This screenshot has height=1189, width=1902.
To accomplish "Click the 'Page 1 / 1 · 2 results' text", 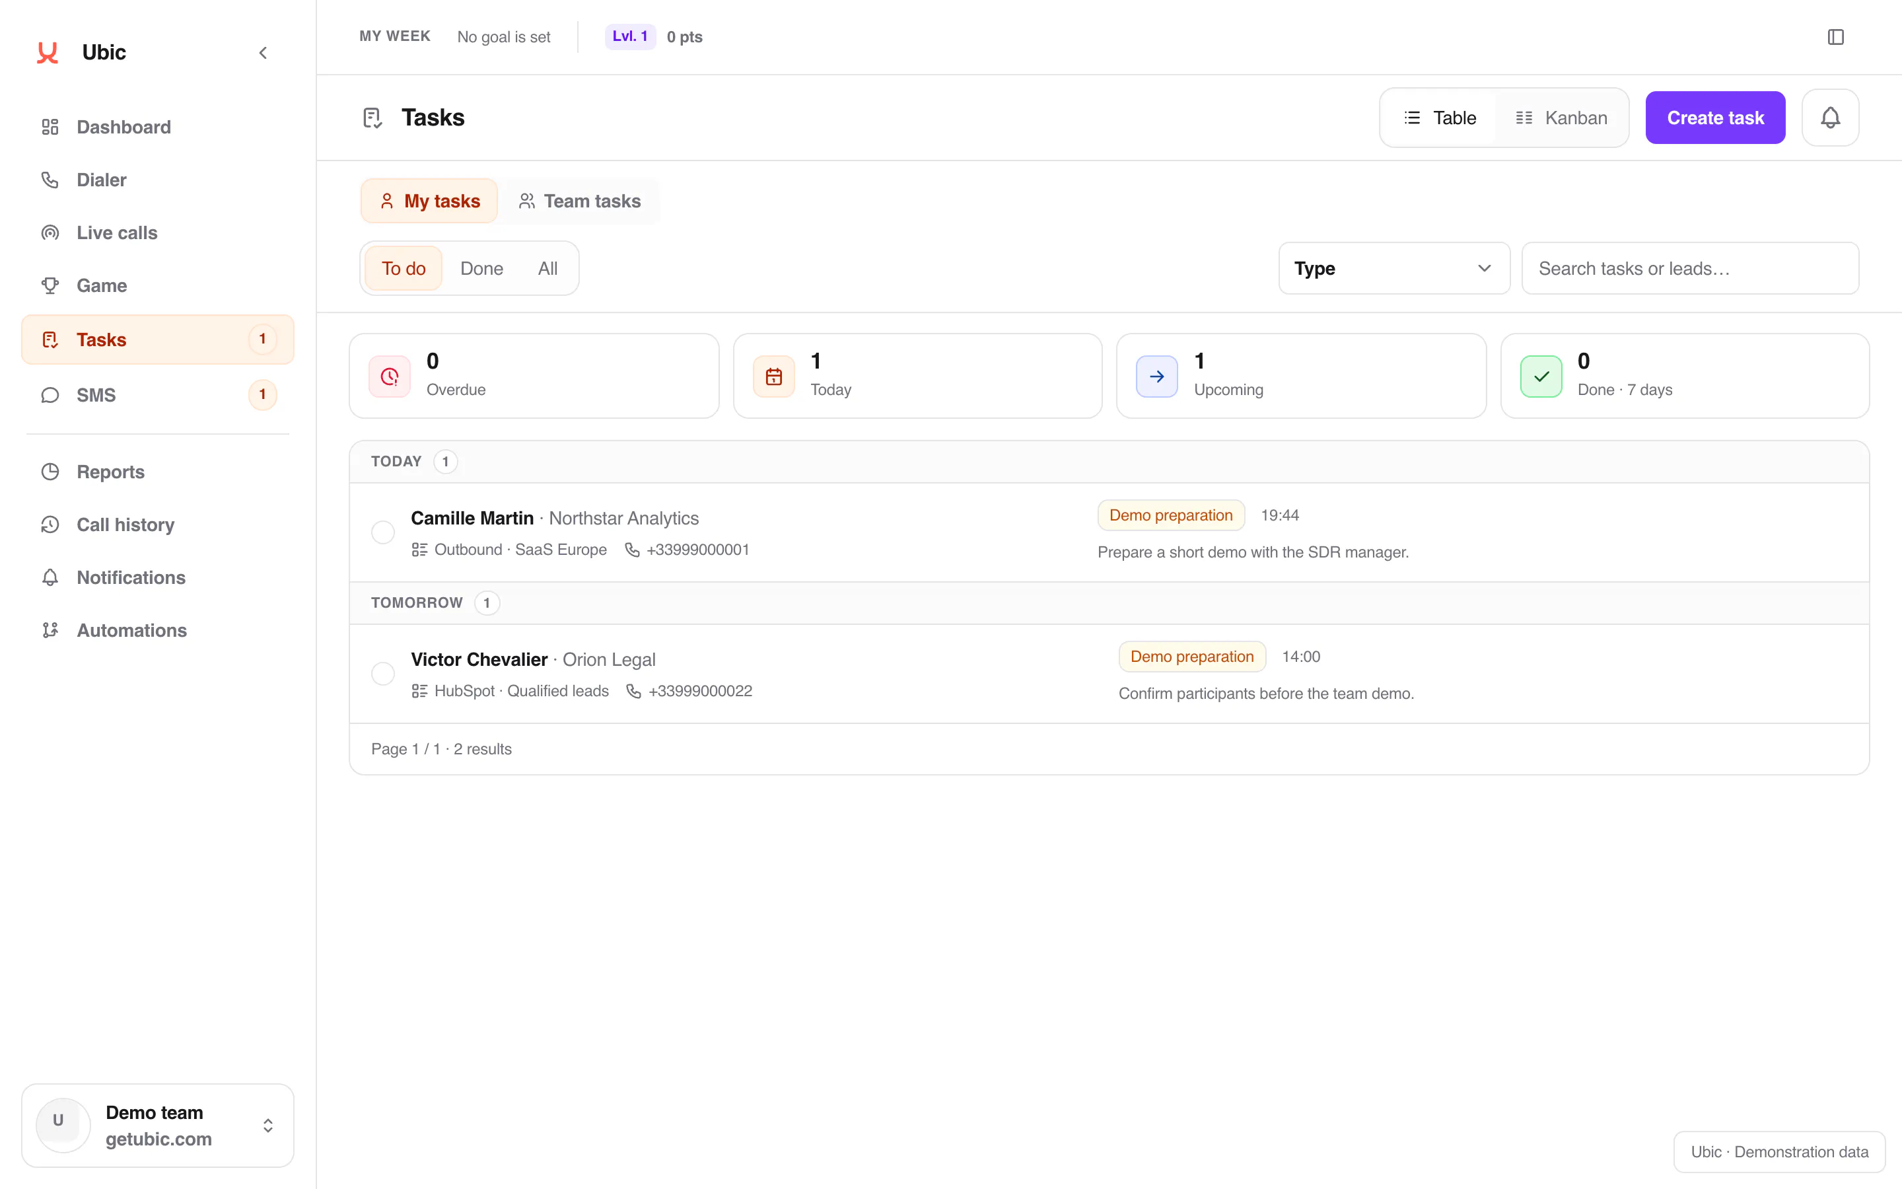I will [x=441, y=748].
